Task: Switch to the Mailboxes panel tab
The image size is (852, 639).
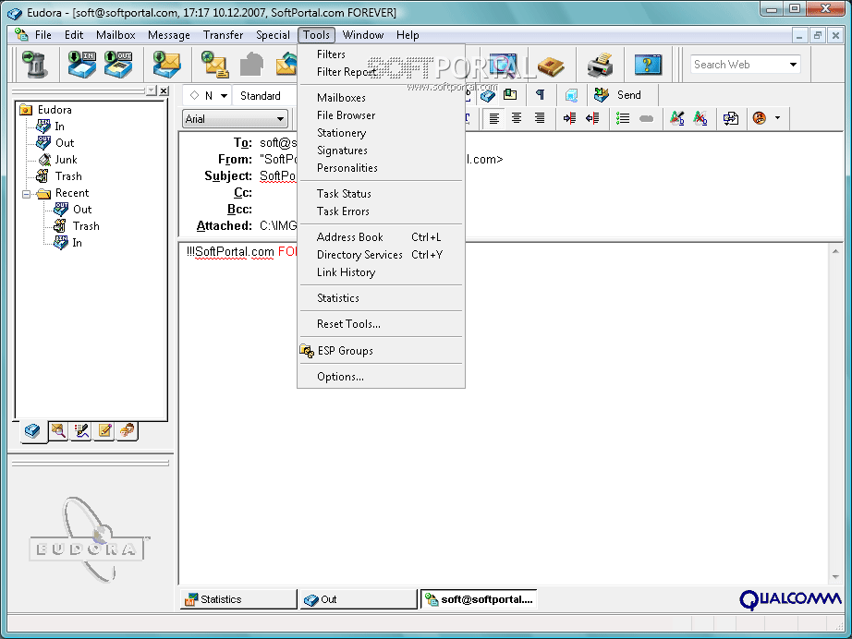Action: [32, 431]
